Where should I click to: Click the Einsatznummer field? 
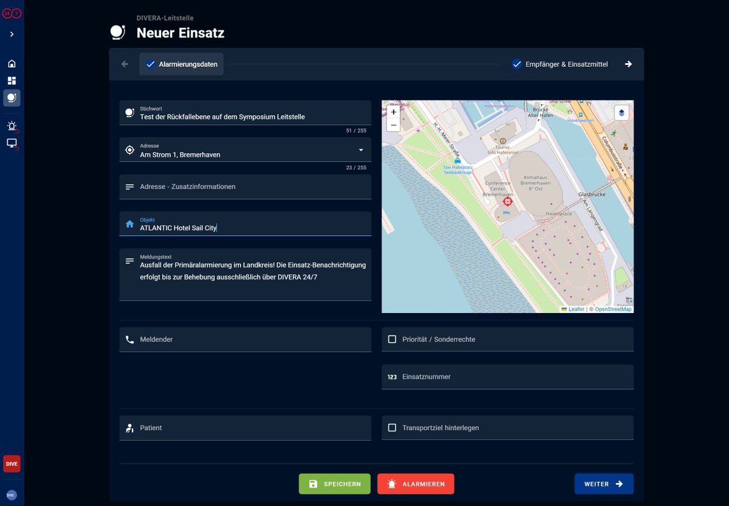point(507,377)
